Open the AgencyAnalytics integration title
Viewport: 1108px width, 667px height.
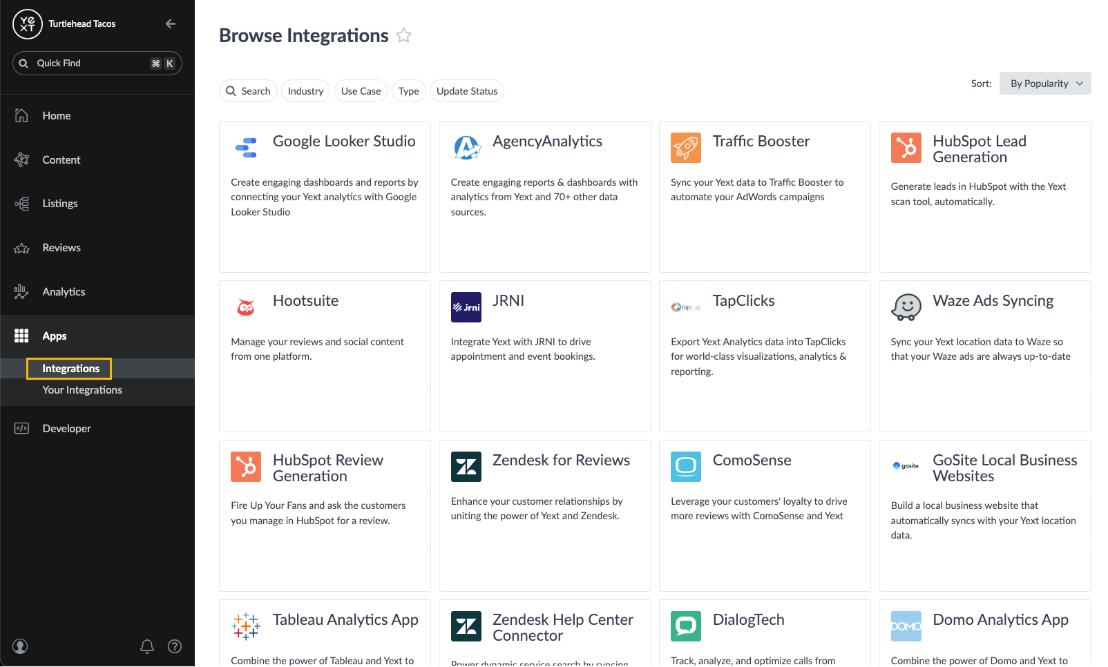click(x=547, y=142)
